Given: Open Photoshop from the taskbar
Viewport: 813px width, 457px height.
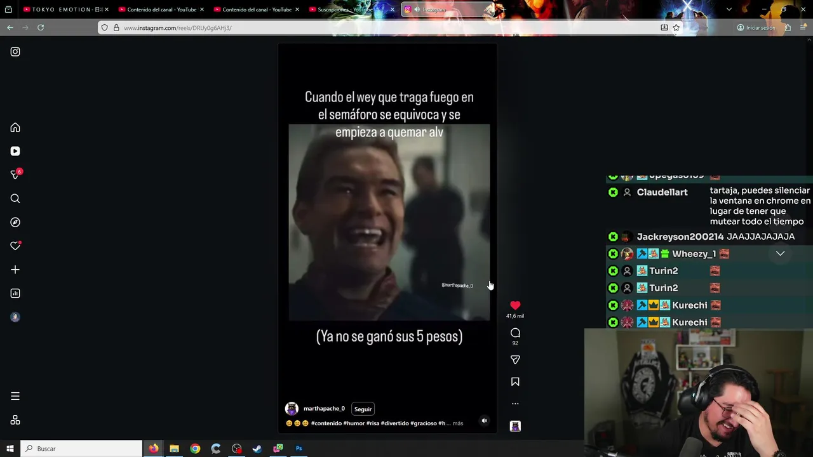Looking at the screenshot, I should pos(299,449).
